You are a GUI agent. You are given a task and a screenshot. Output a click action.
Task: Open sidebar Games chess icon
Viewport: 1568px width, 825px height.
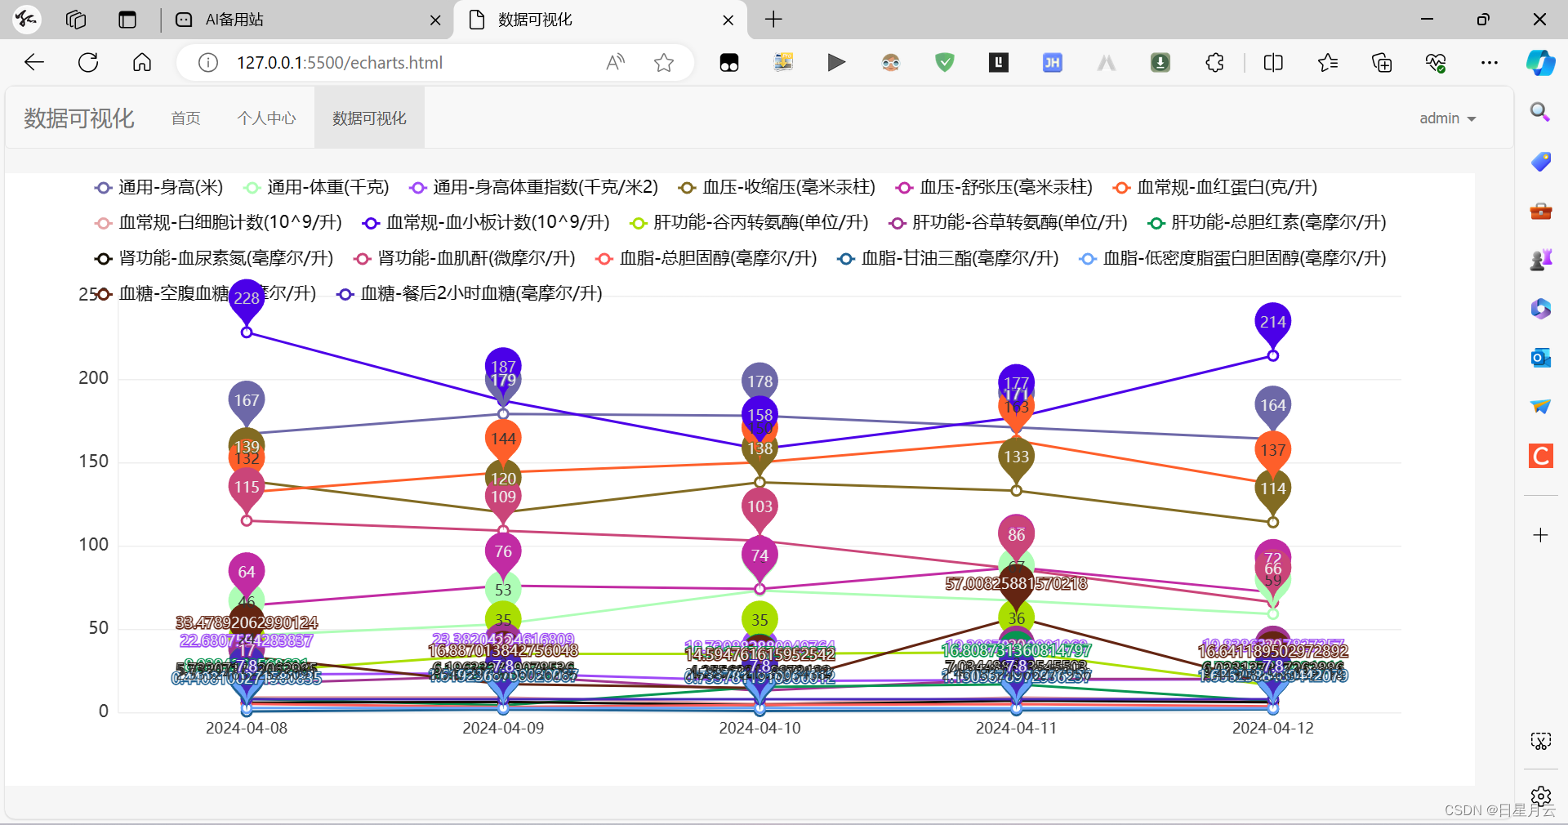(1540, 260)
